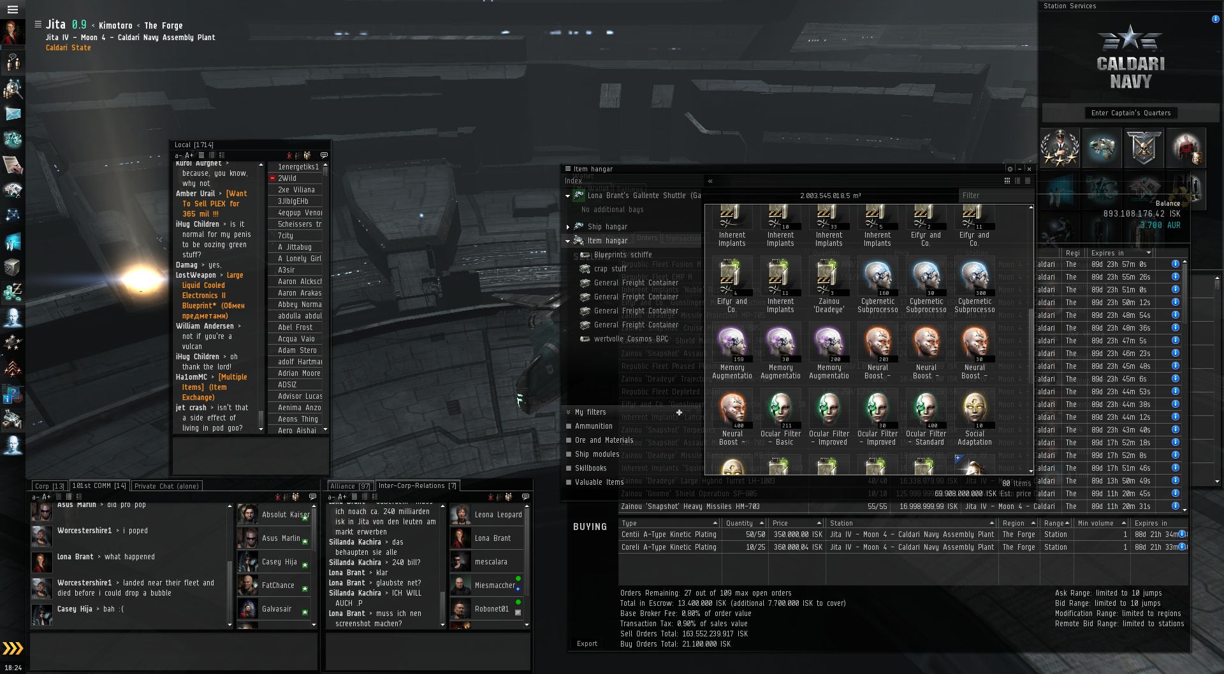Switch to the Corp [13] chat tab
Screen dimensions: 1224x674
point(50,486)
